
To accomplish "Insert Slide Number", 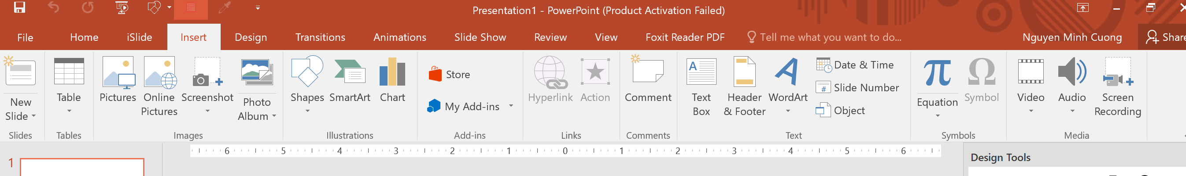I will pyautogui.click(x=857, y=87).
